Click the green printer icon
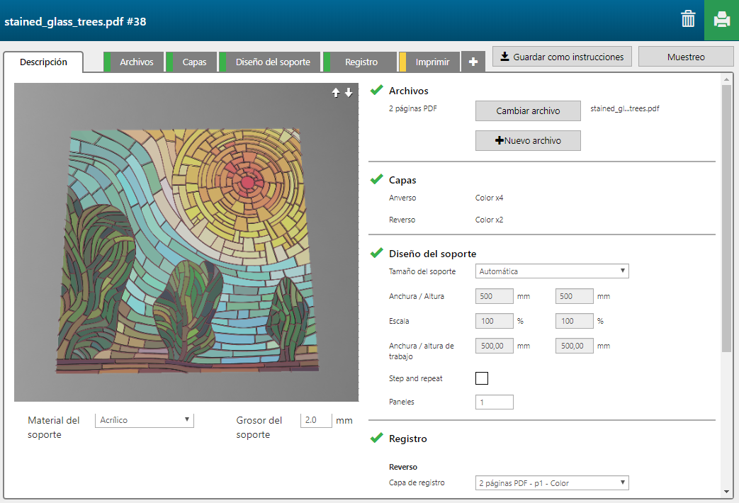Viewport: 739px width, 503px height. coord(721,20)
